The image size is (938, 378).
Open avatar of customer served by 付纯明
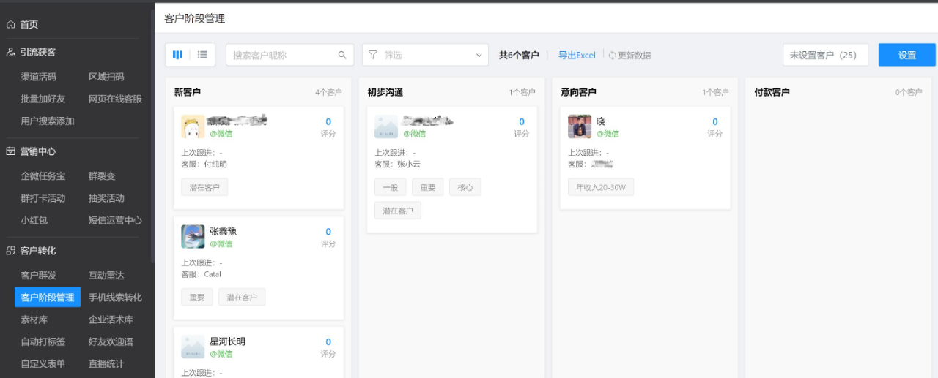coord(193,126)
